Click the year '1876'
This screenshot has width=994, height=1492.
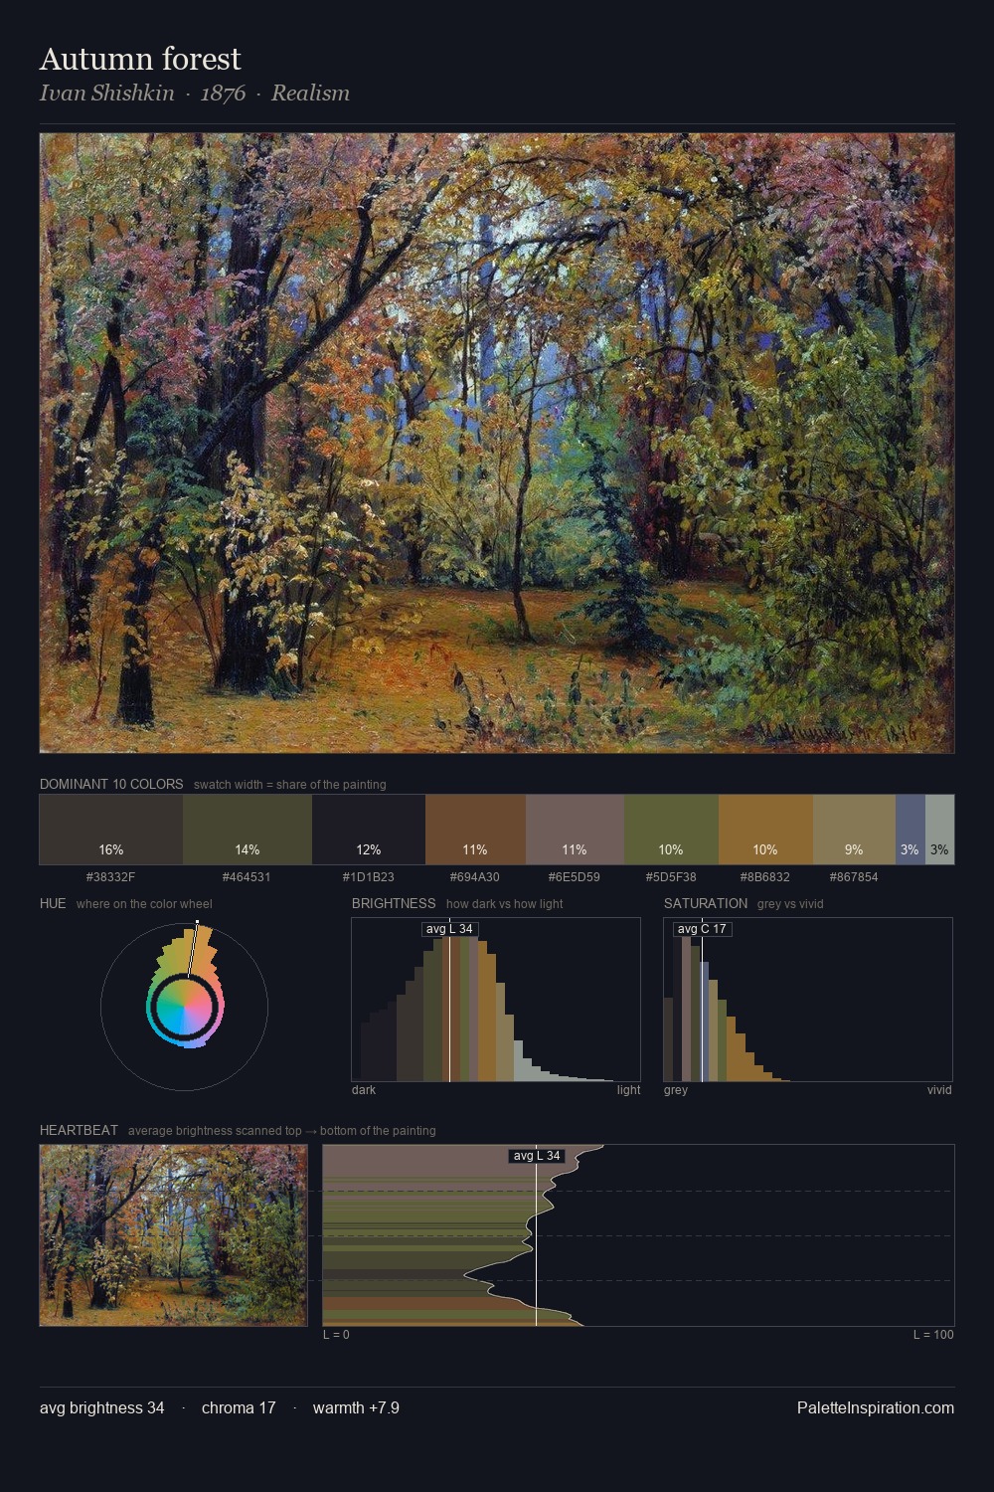(x=223, y=93)
